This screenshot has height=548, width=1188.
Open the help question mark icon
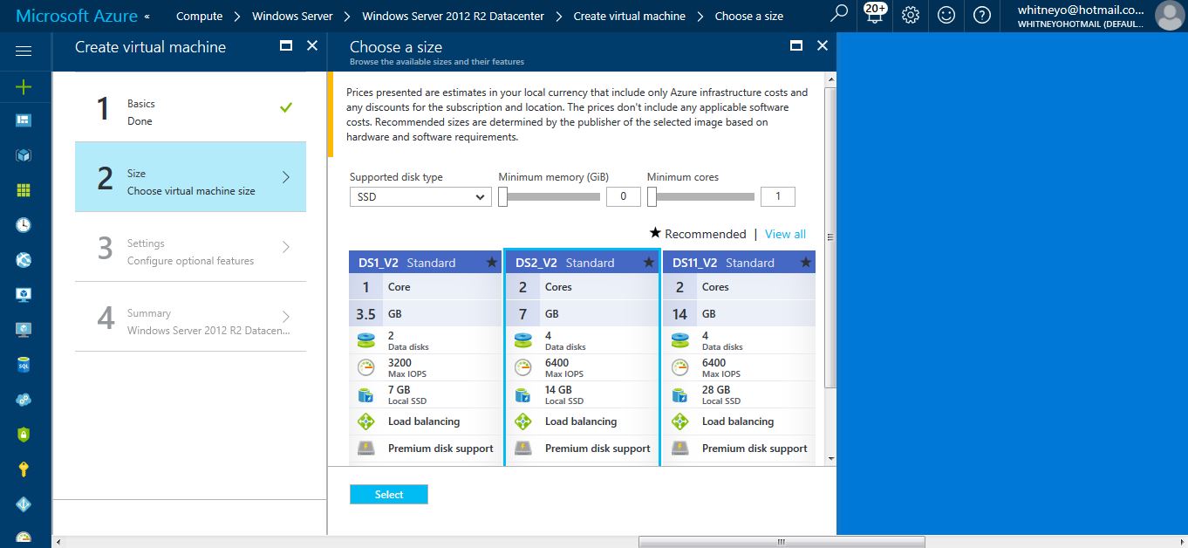tap(981, 15)
